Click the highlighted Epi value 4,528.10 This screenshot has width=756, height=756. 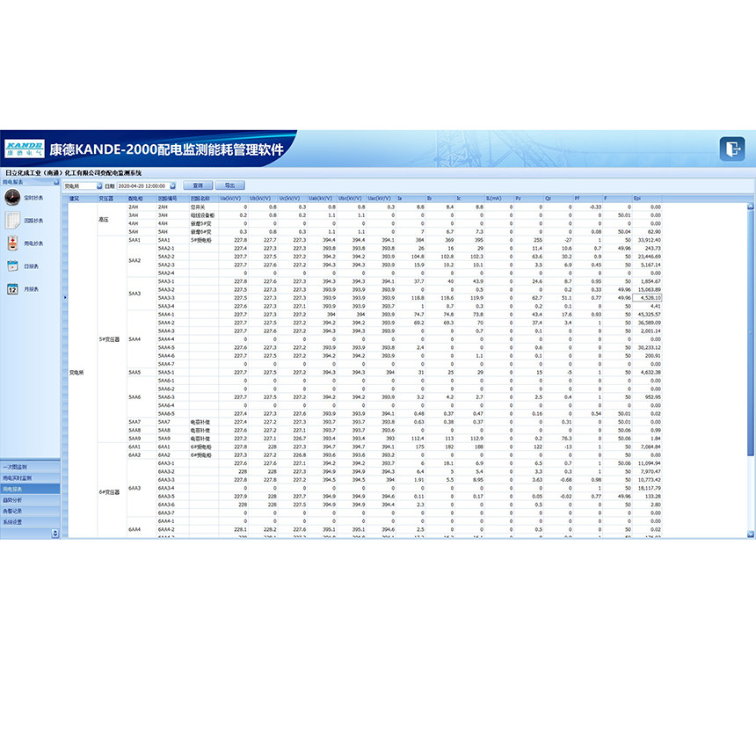647,298
